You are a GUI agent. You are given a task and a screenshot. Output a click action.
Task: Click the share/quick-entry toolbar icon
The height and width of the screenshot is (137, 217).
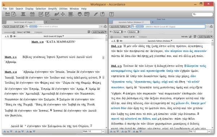[x=102, y=14]
